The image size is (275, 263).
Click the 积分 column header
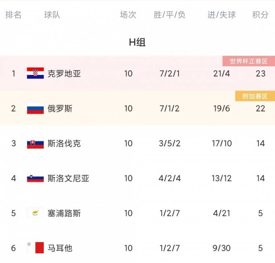click(260, 15)
